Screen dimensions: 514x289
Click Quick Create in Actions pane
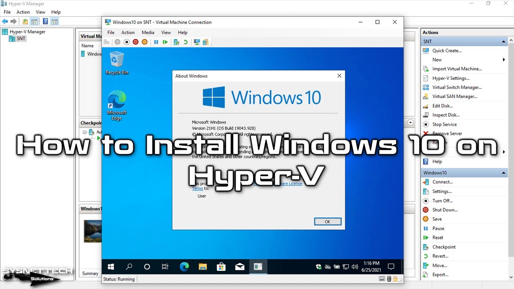coord(447,51)
